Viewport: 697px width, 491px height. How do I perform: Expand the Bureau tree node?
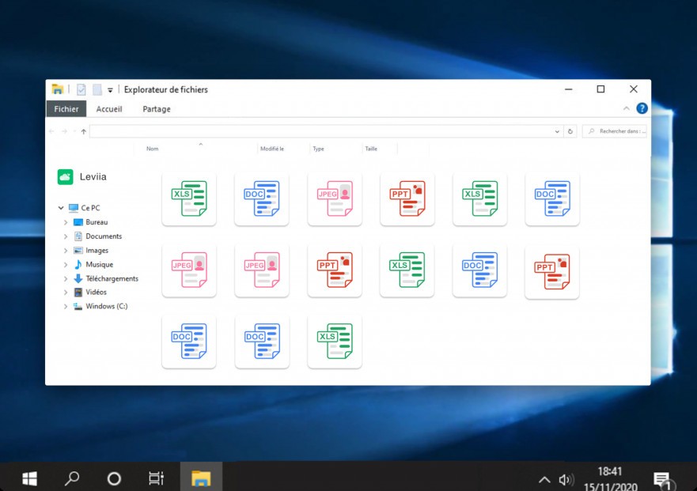(66, 222)
